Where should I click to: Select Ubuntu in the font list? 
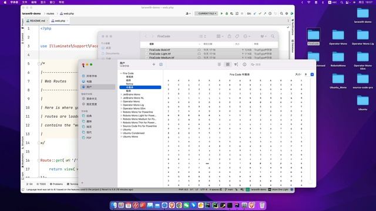click(x=127, y=130)
